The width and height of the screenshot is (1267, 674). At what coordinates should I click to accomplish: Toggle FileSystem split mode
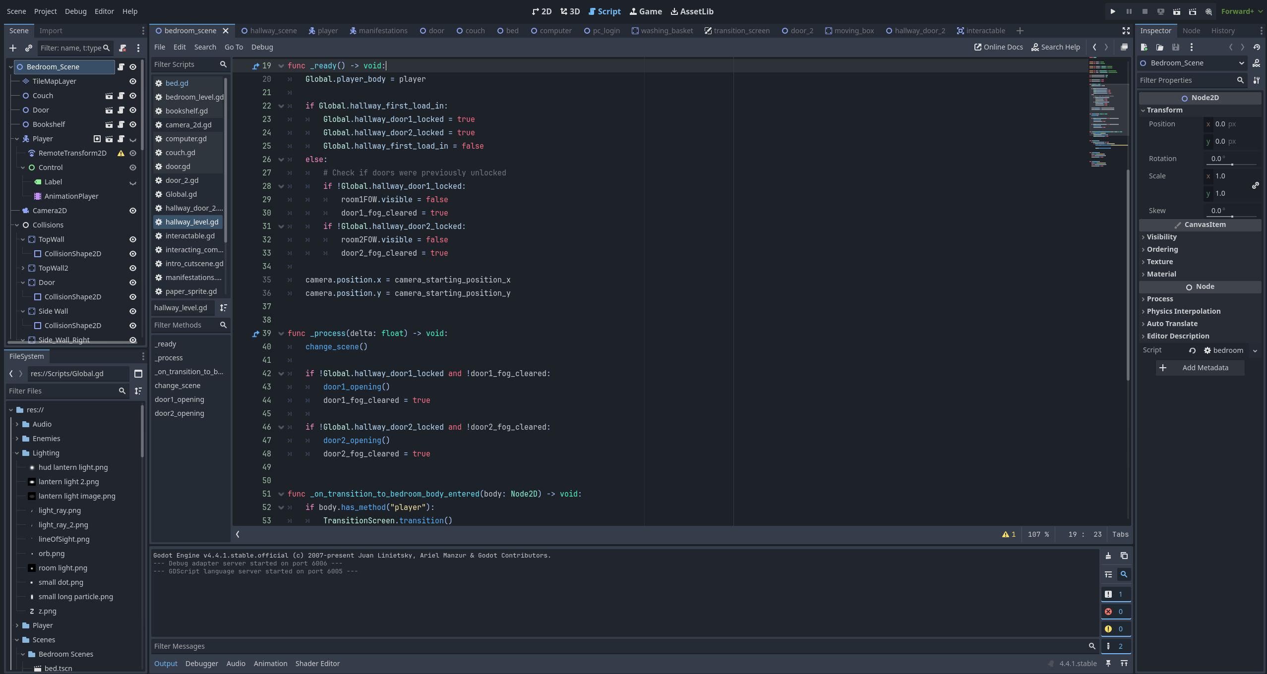point(138,374)
